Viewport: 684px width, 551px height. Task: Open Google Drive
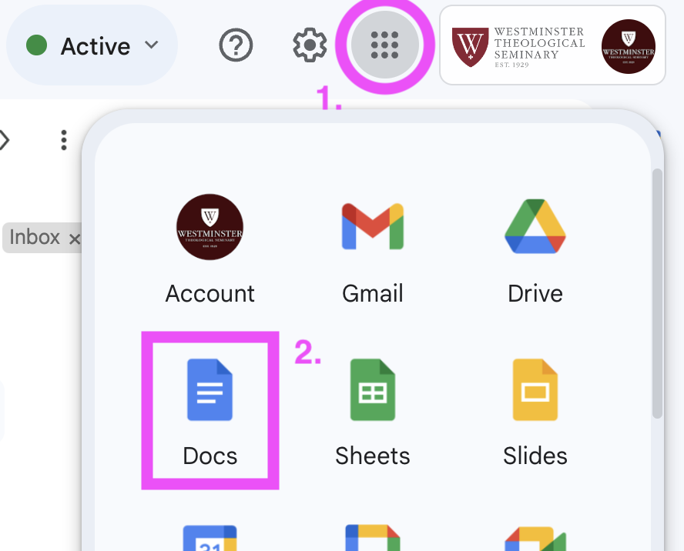pos(535,227)
